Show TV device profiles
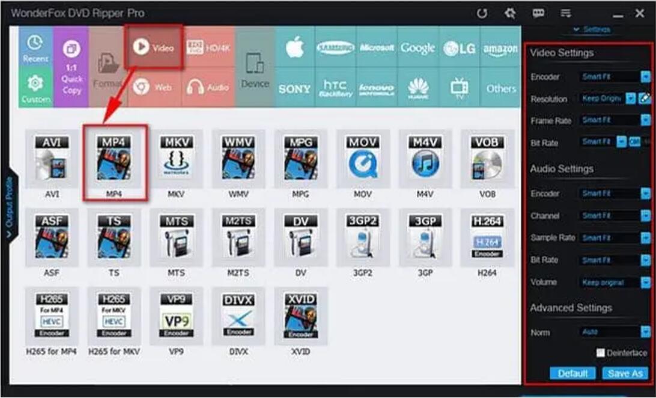The height and width of the screenshot is (398, 656). [x=460, y=87]
